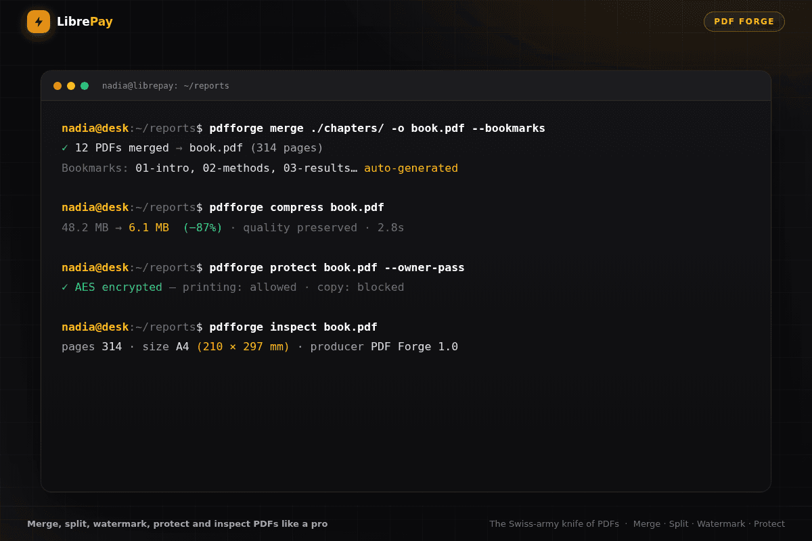The image size is (812, 541).
Task: Click the 'printing: allowed' text
Action: click(240, 287)
